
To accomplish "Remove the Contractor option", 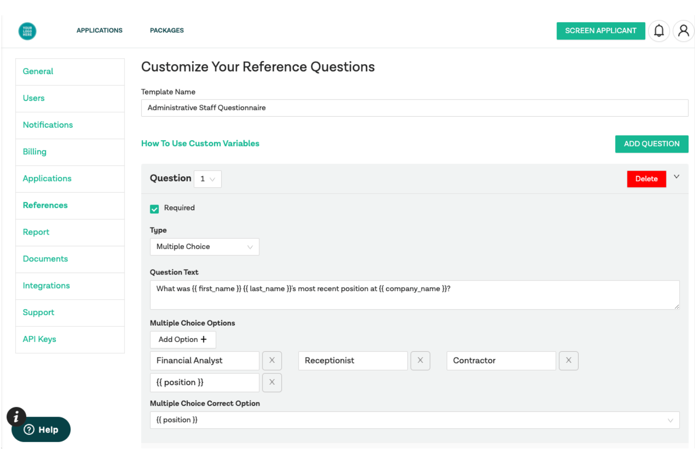I will (x=569, y=361).
